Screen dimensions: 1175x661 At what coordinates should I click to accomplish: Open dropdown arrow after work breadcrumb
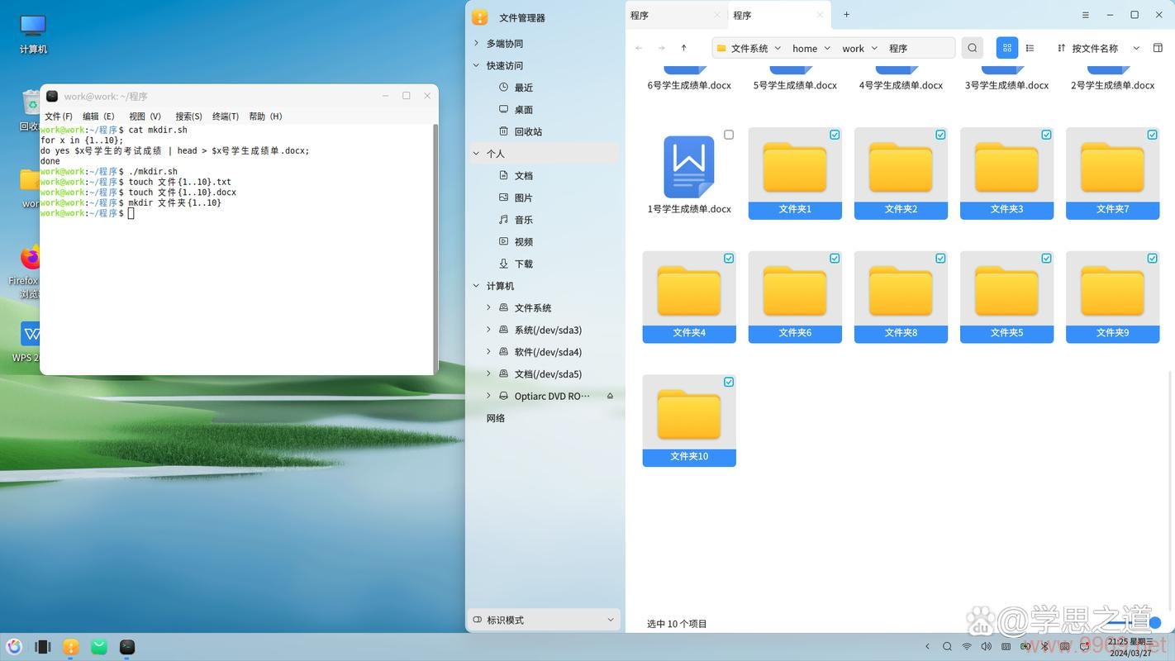pos(875,48)
